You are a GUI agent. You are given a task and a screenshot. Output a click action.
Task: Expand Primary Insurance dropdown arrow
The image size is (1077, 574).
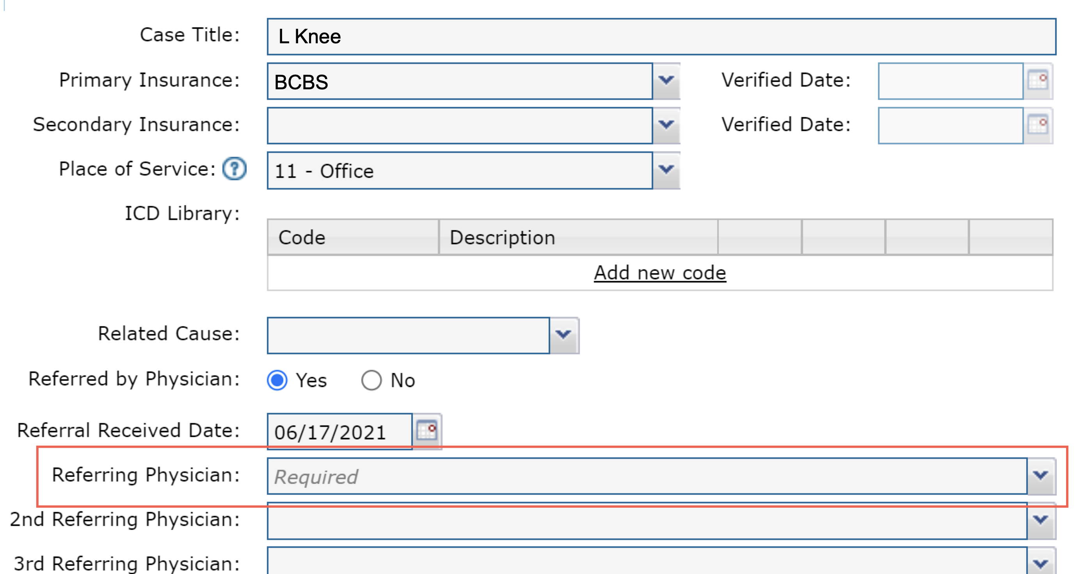click(666, 81)
